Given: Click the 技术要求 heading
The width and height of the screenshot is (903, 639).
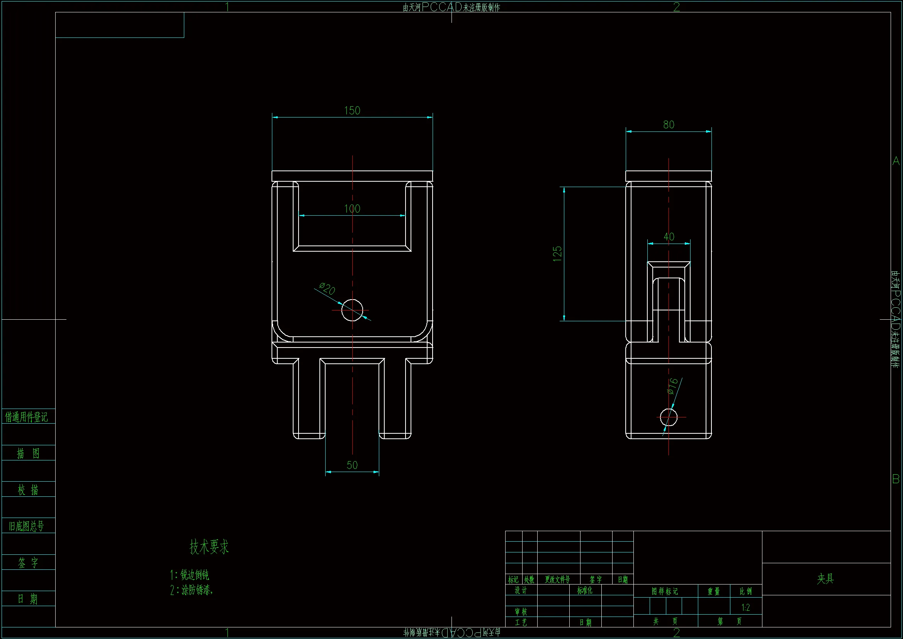Looking at the screenshot, I should 209,547.
